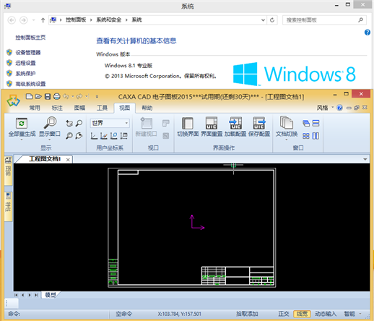
Task: Expand the arrow below 显示窗口
Action: [x=50, y=140]
